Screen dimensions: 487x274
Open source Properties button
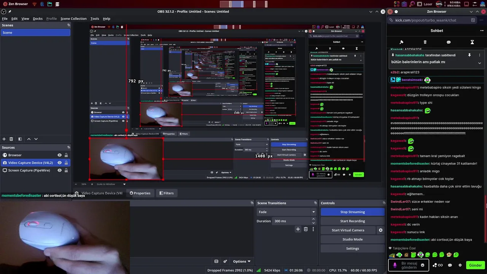tap(140, 193)
